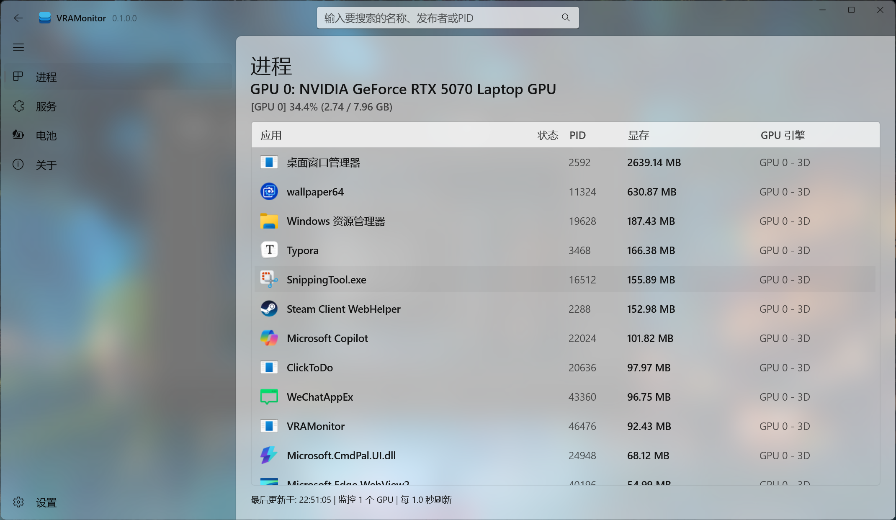Click the Steam Client WebHelper icon
This screenshot has height=520, width=896.
[x=269, y=309]
